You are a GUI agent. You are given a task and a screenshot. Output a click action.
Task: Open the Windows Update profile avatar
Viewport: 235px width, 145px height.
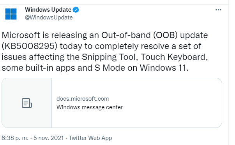11,14
